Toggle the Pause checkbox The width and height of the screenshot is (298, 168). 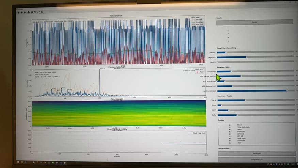[x=230, y=125]
